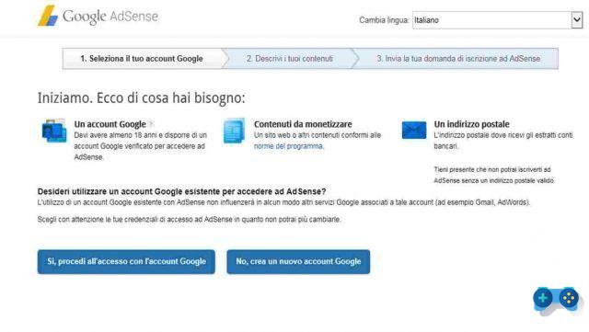Click the help question mark beside Un account Google

151,124
